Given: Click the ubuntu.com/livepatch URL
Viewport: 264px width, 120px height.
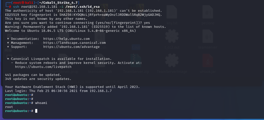Looking at the screenshot, I should (43, 67).
